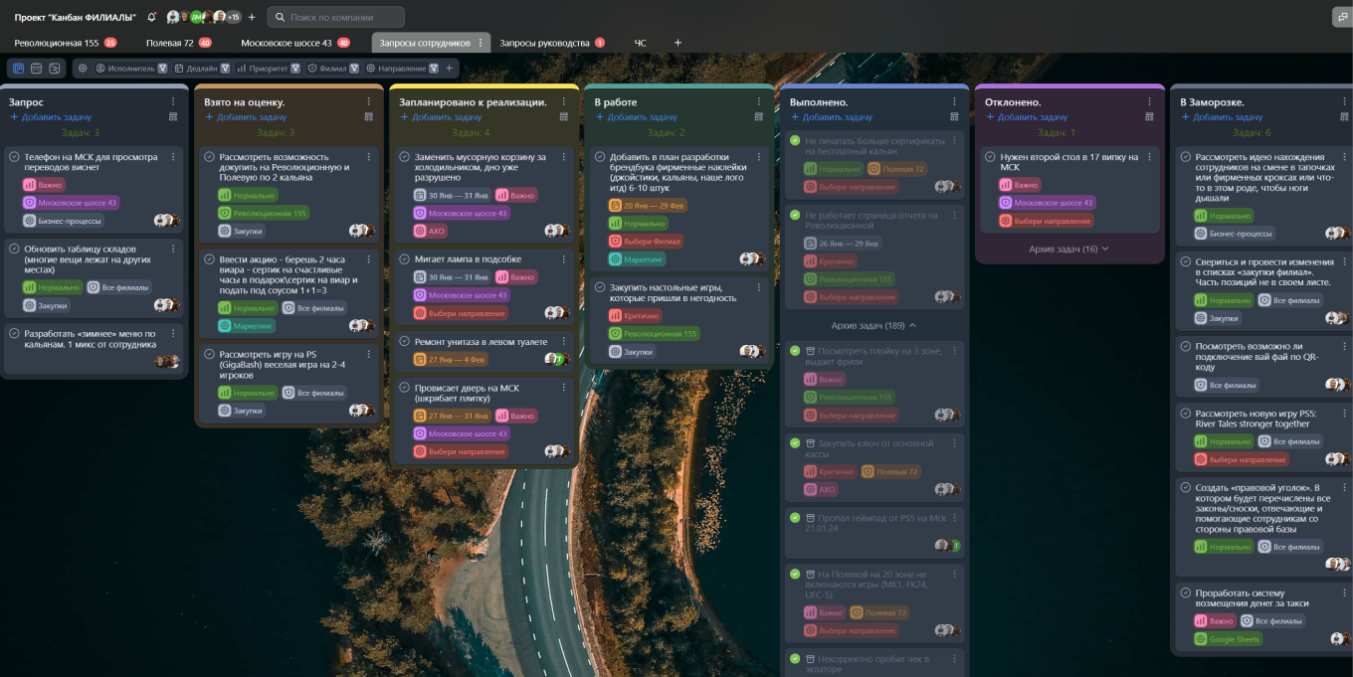Open menu of 'Добавить в план разработки' card

point(759,156)
